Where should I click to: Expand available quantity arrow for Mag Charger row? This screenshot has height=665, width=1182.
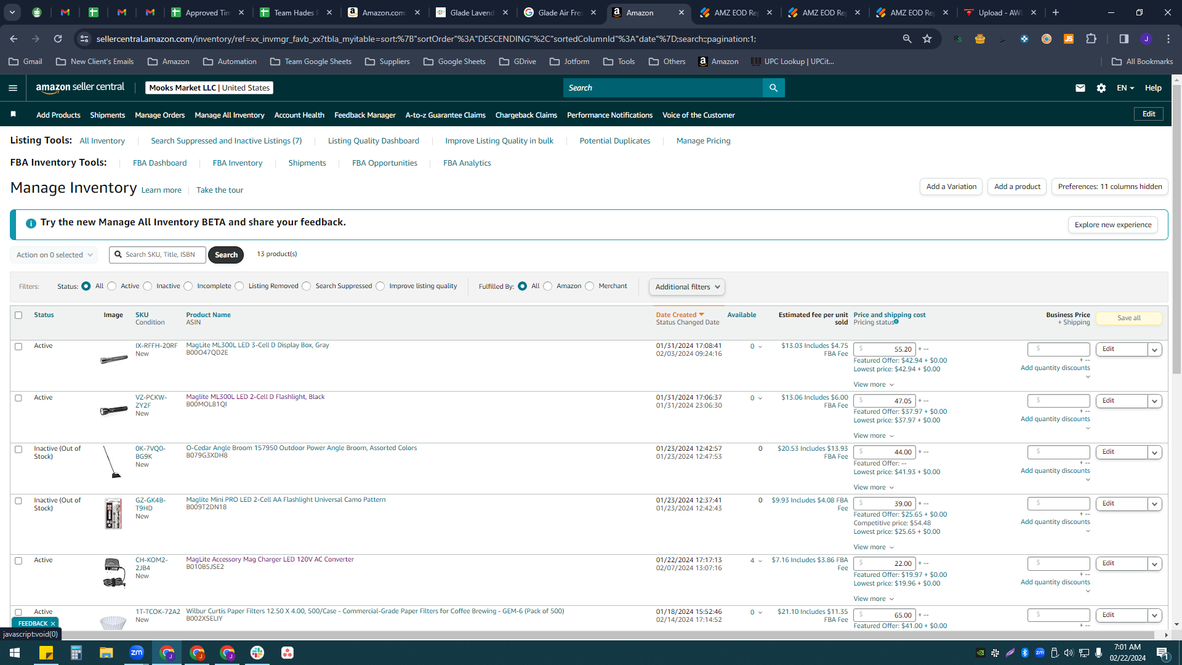click(x=760, y=561)
